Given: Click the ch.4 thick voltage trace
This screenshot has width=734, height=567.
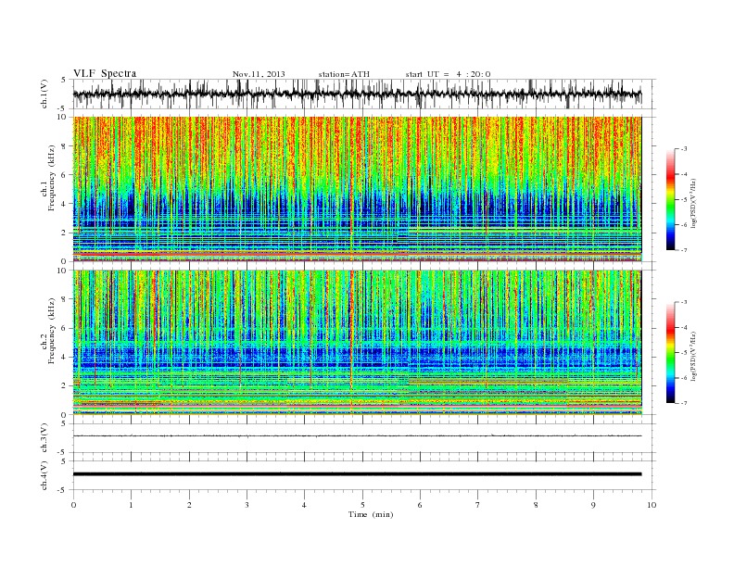Looking at the screenshot, I should [357, 474].
